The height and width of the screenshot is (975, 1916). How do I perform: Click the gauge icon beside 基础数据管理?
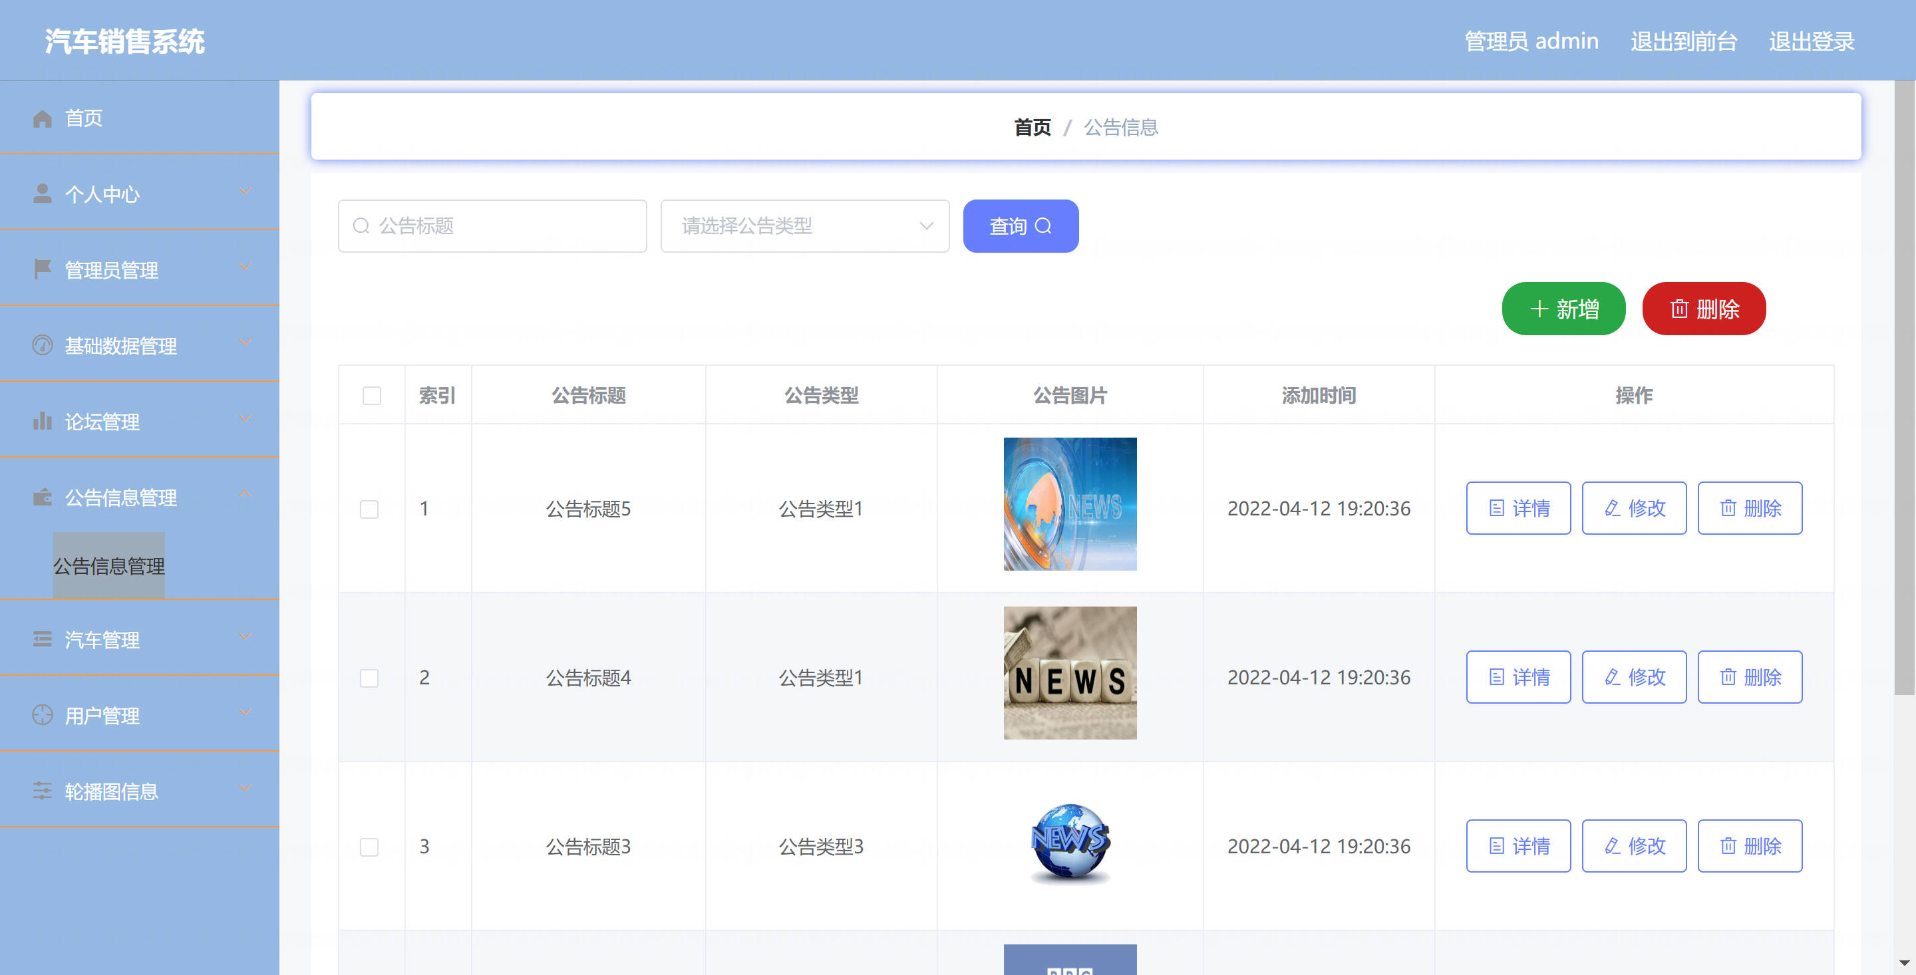pos(43,345)
